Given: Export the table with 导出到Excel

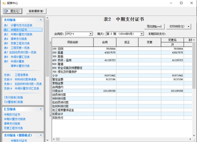Looking at the screenshot, I should 155,27.
